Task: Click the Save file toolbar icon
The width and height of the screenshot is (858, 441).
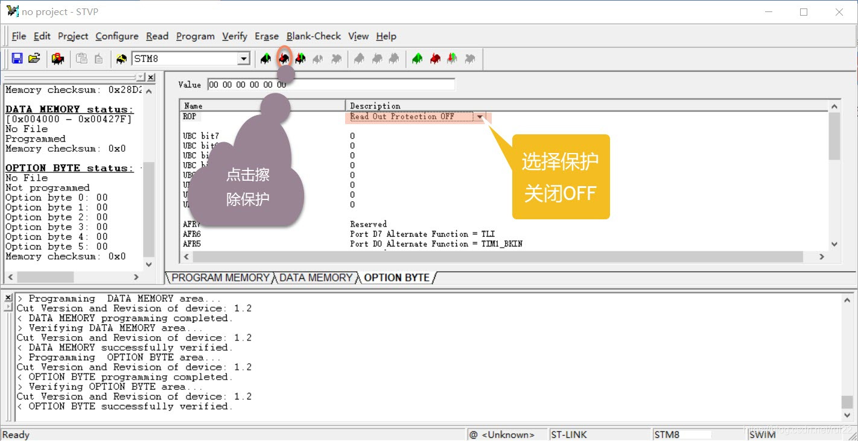Action: (x=17, y=58)
